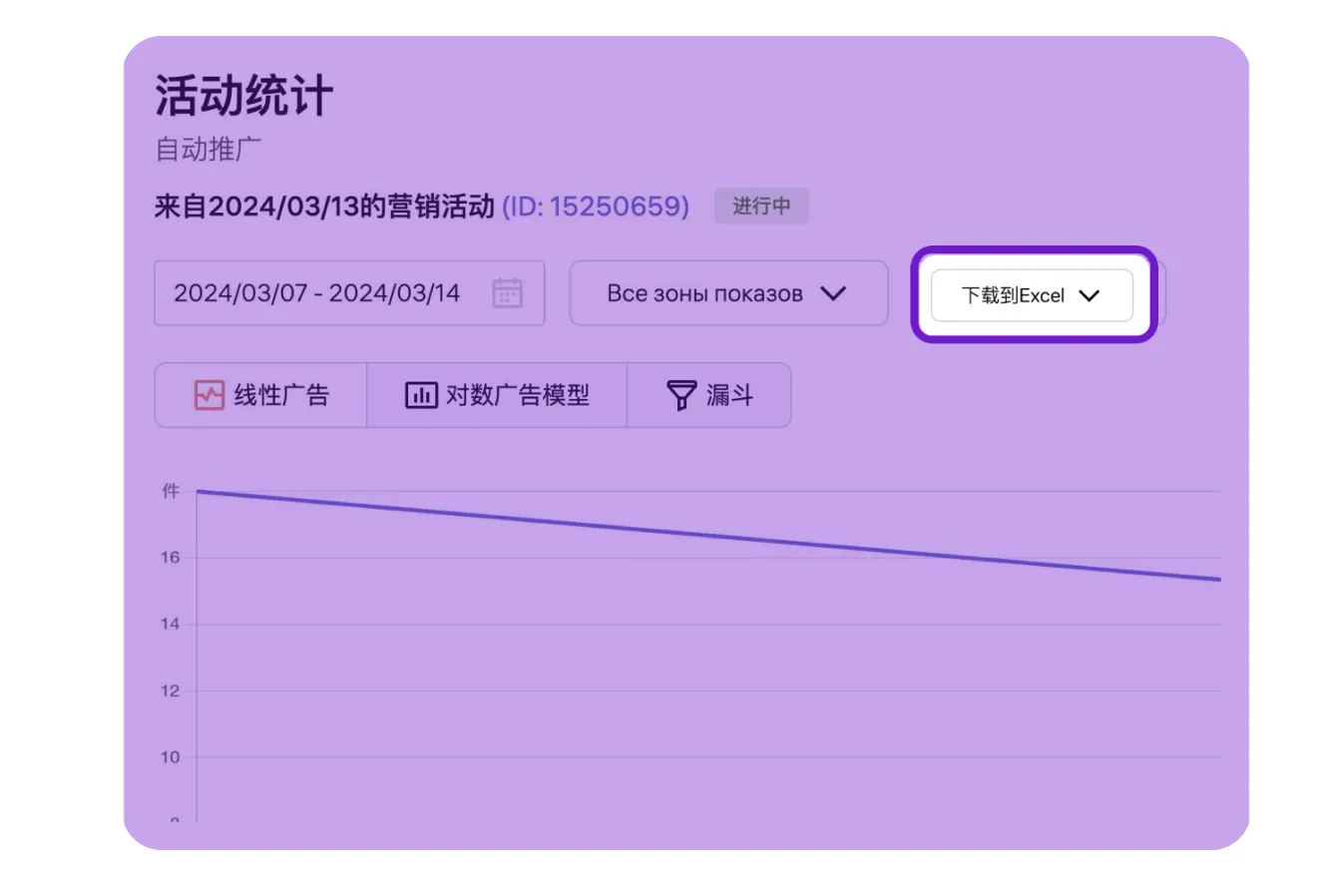Screen dimensions: 1341x886
Task: Click the 活动统计 heading
Action: [244, 98]
